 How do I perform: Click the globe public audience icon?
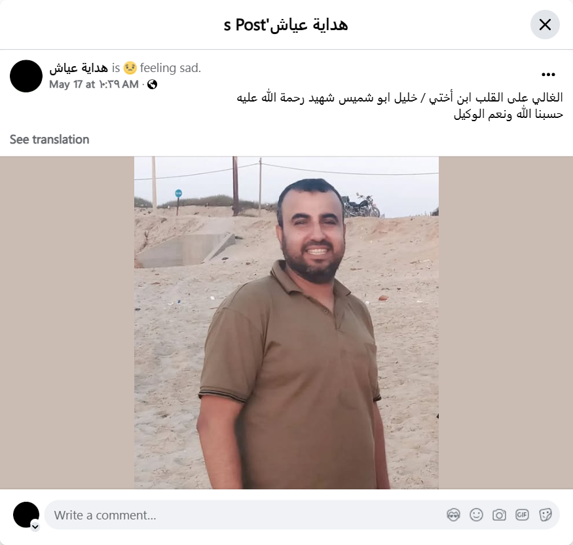(153, 85)
